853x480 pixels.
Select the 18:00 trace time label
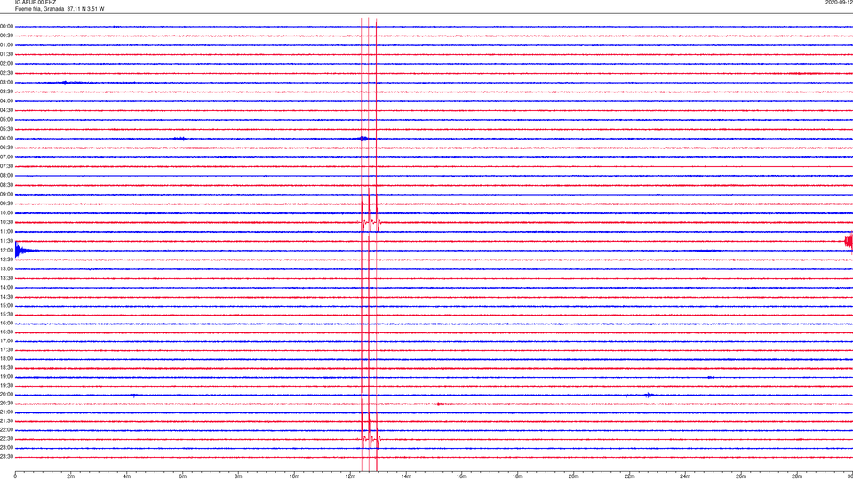coord(7,359)
